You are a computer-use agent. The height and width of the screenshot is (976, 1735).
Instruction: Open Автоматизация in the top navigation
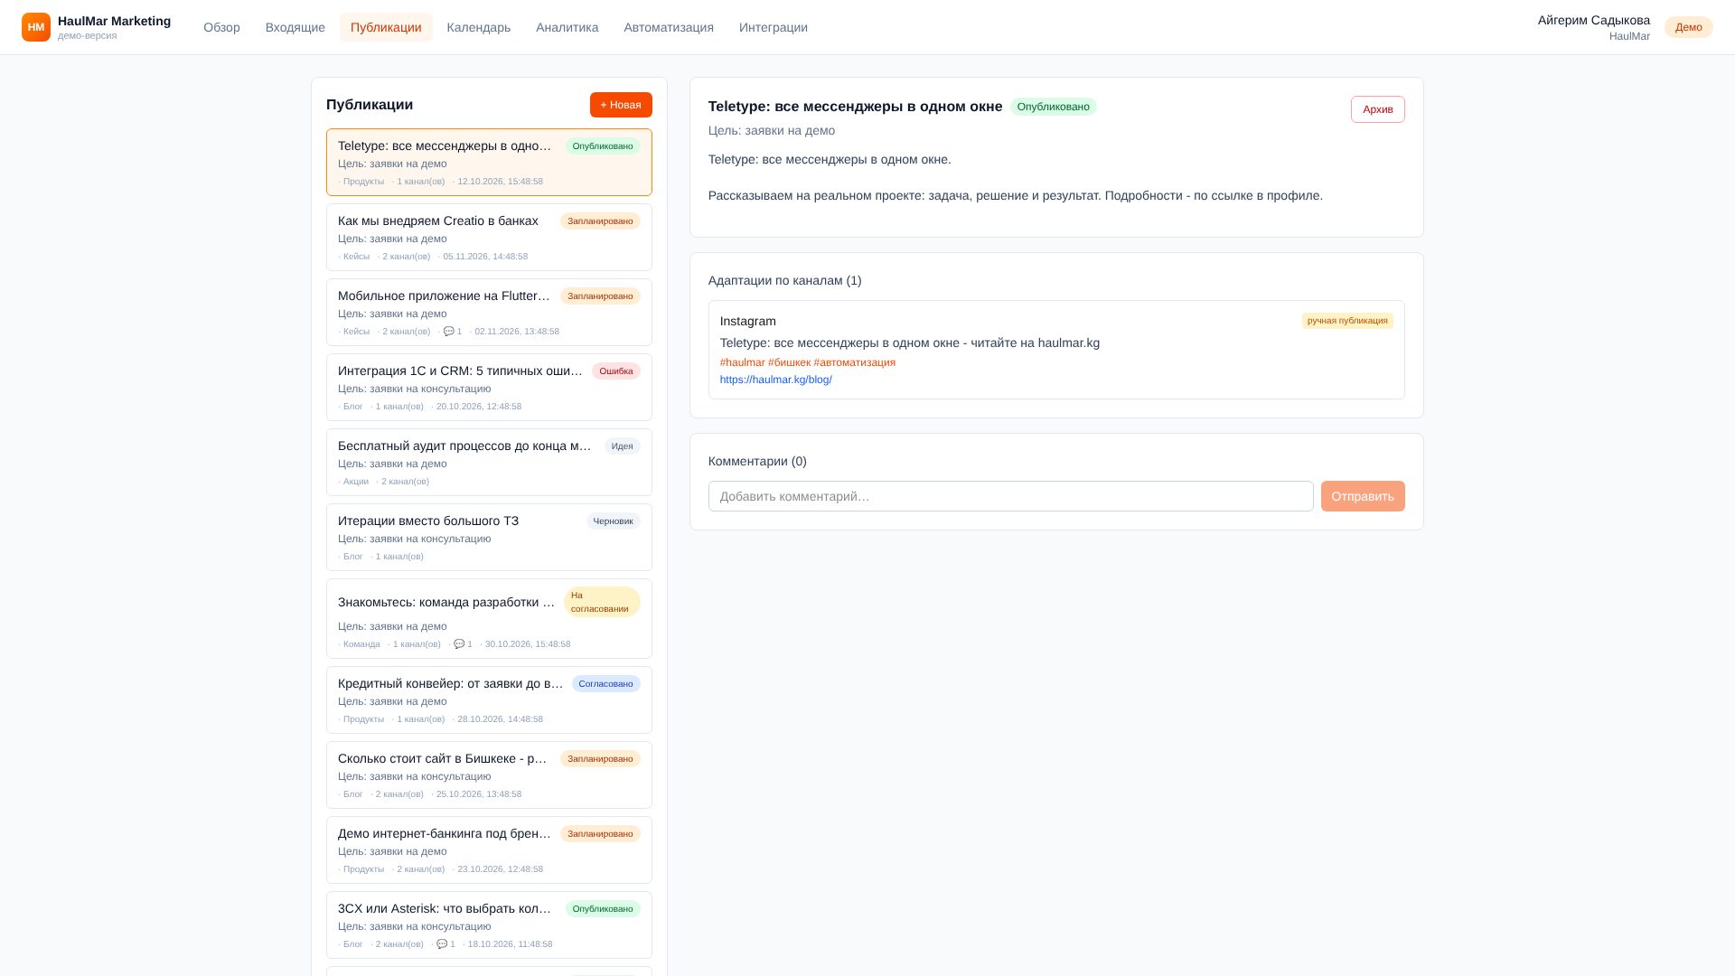point(669,27)
